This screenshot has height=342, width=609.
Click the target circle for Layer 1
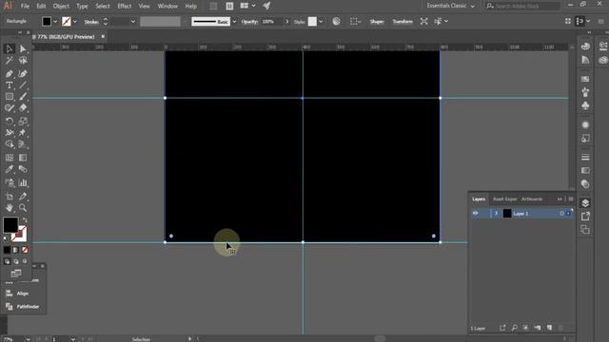pos(561,214)
